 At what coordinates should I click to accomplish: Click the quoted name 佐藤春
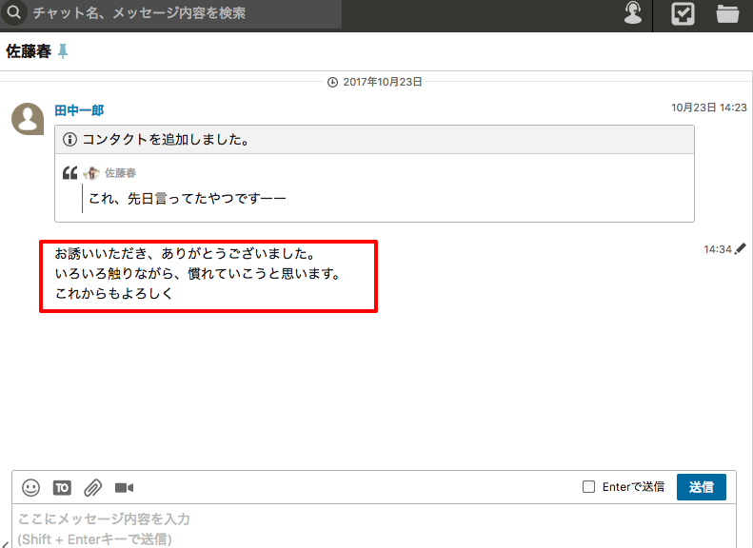(x=121, y=173)
